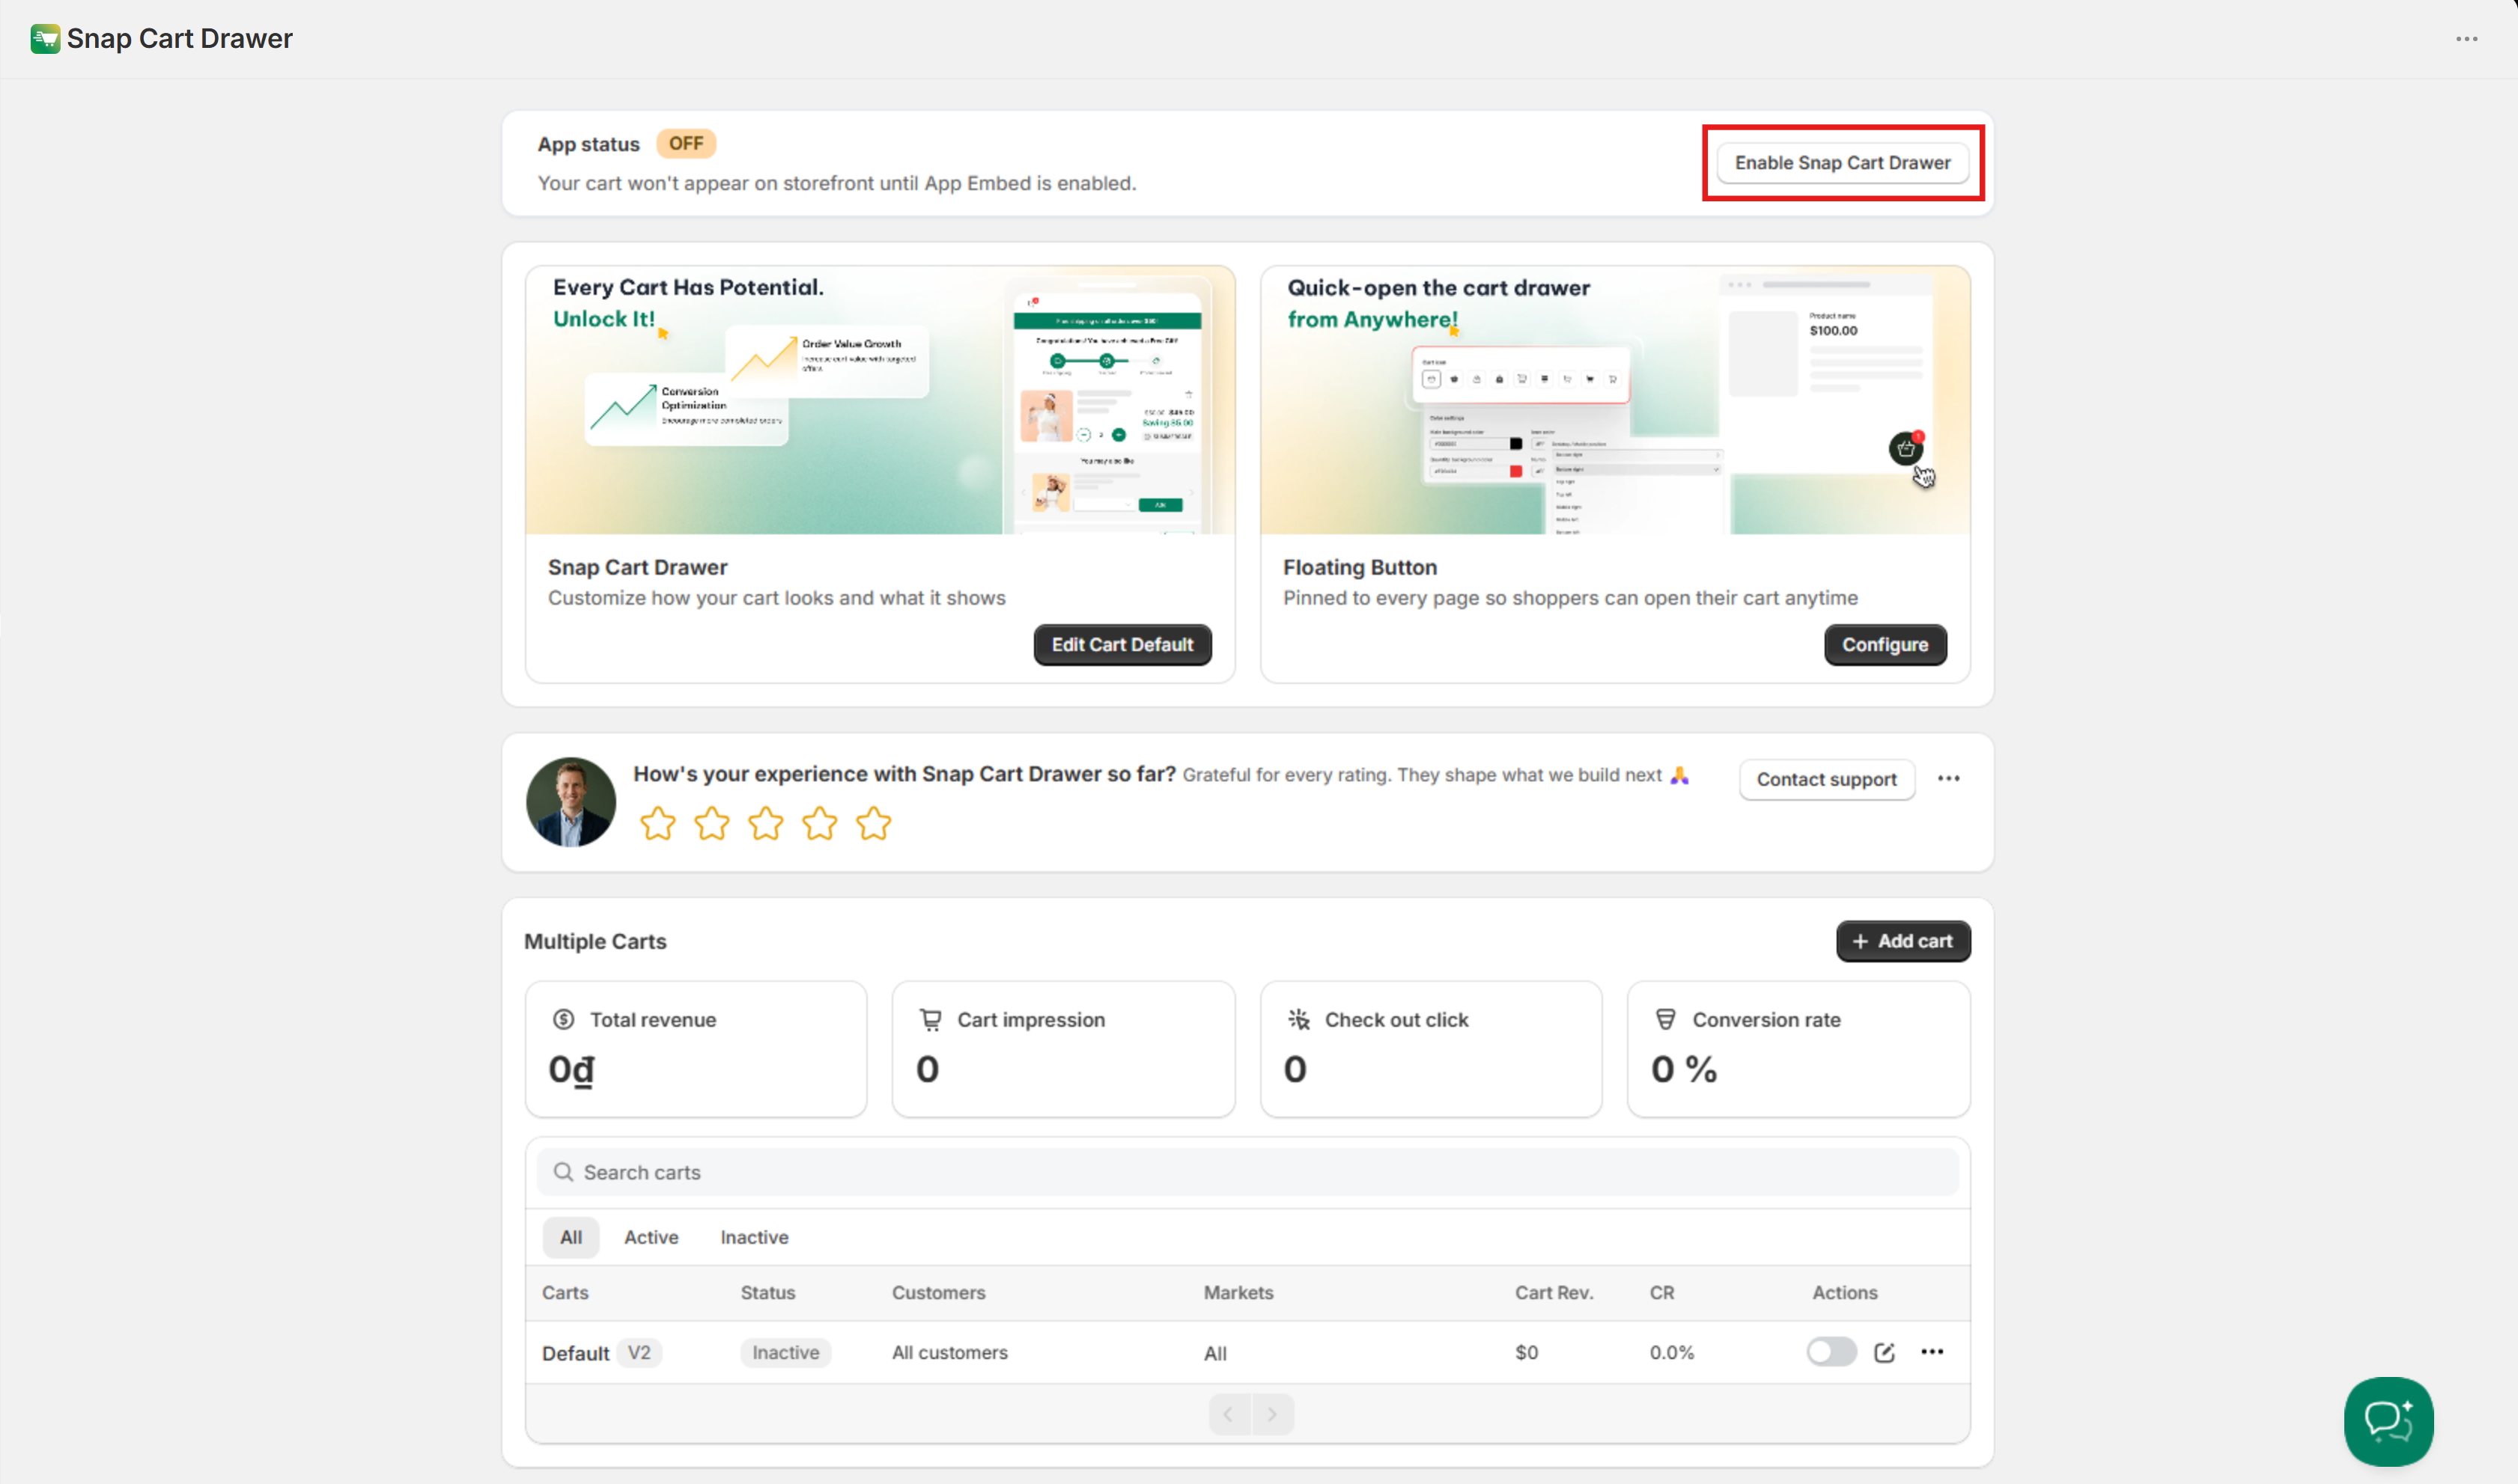The image size is (2518, 1484).
Task: Click Edit Cart Default button
Action: [x=1122, y=645]
